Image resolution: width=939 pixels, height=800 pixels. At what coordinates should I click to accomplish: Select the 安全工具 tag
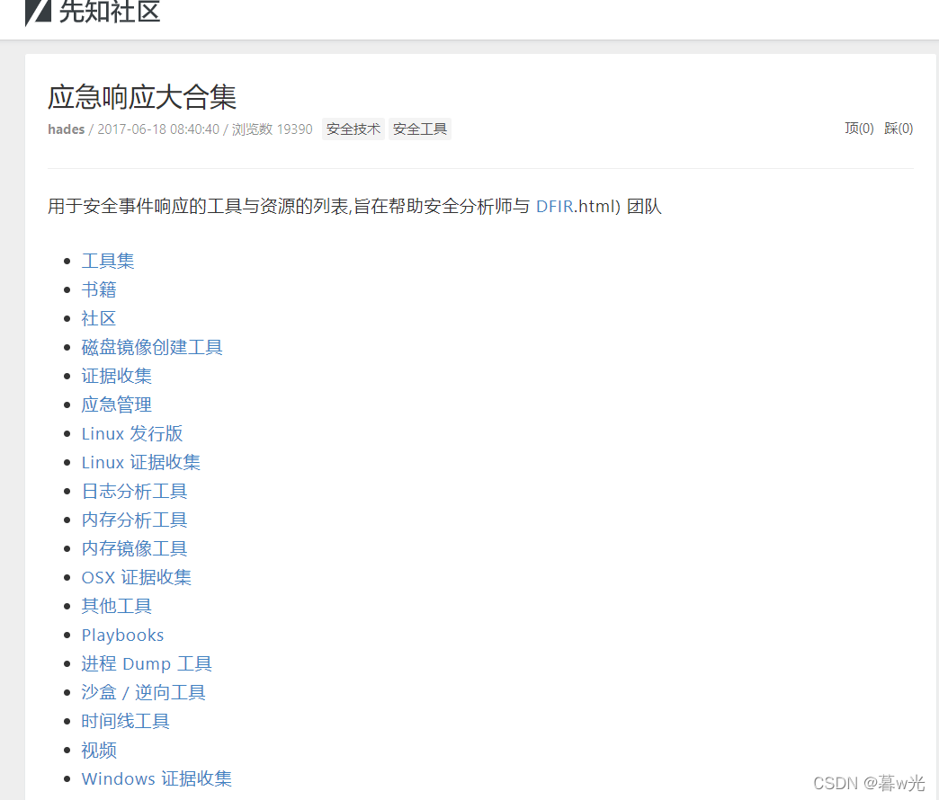[x=419, y=129]
